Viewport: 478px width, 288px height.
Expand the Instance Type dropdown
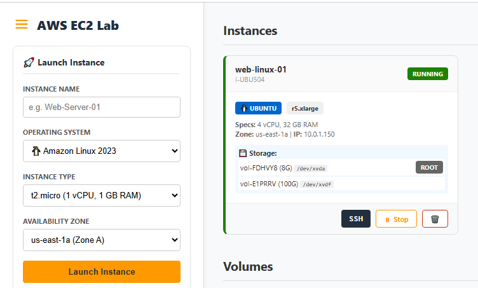(102, 196)
